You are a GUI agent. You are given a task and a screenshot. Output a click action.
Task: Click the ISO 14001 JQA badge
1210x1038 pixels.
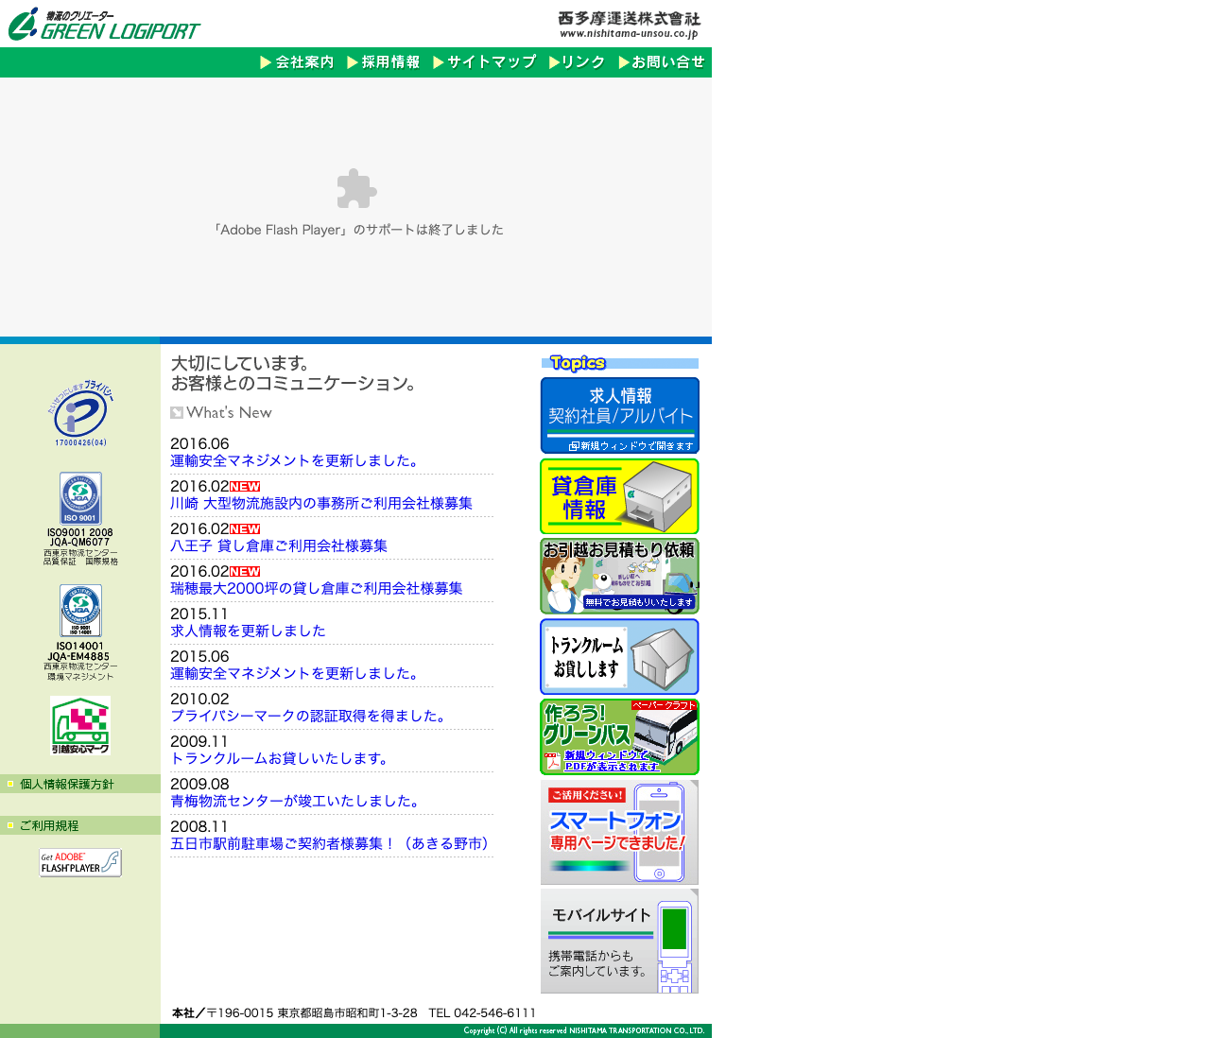click(80, 611)
